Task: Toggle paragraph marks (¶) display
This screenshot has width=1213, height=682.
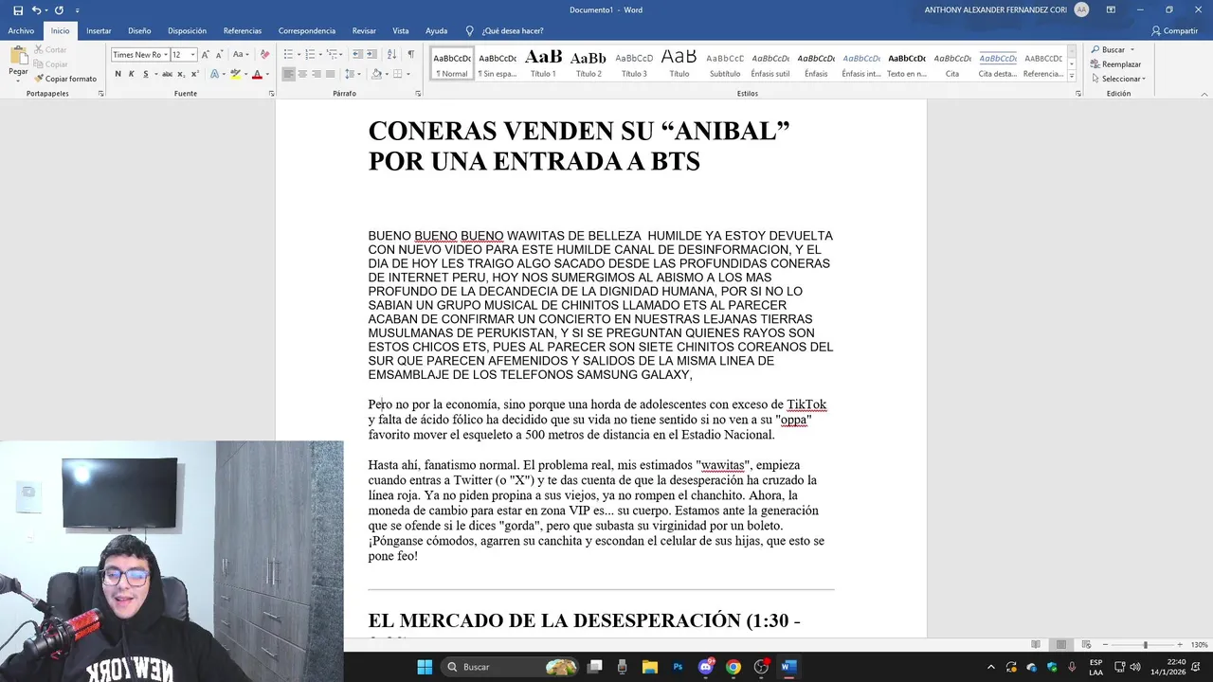Action: click(x=410, y=54)
